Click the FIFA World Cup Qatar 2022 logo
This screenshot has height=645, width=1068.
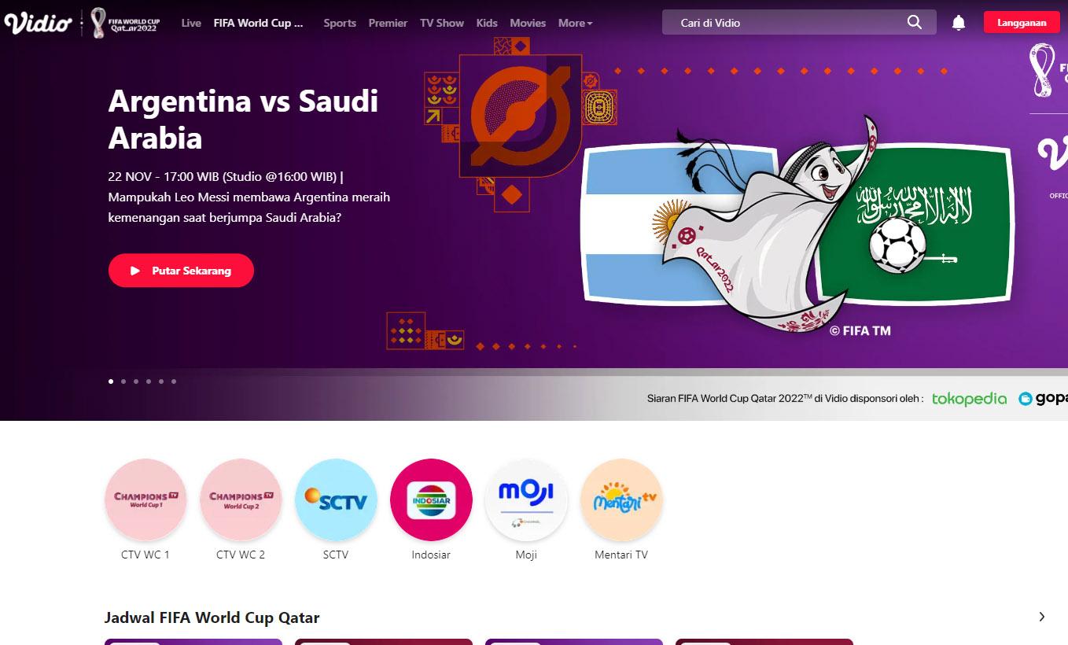125,23
